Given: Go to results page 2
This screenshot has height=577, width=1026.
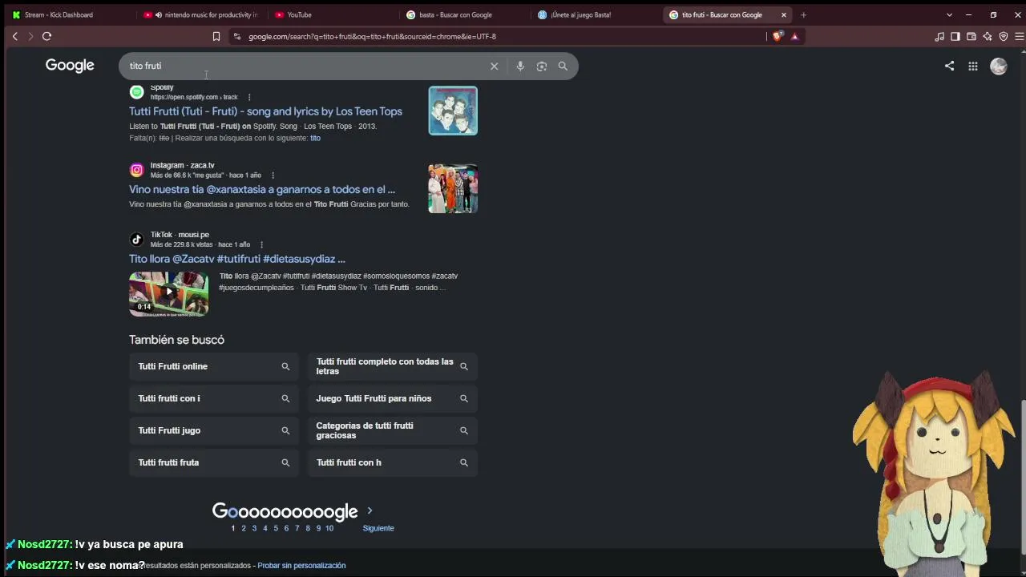Looking at the screenshot, I should tap(244, 528).
